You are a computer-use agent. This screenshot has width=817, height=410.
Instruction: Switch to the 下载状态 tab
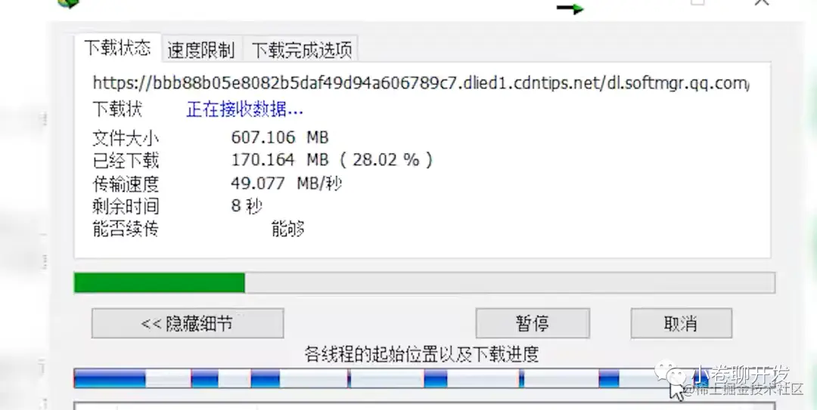[118, 48]
